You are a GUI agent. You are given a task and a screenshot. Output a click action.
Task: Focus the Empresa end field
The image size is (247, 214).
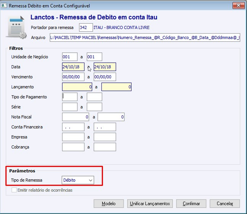[105, 137]
